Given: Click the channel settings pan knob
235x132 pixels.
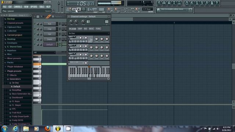Looking at the screenshot, I should pyautogui.click(x=71, y=22).
